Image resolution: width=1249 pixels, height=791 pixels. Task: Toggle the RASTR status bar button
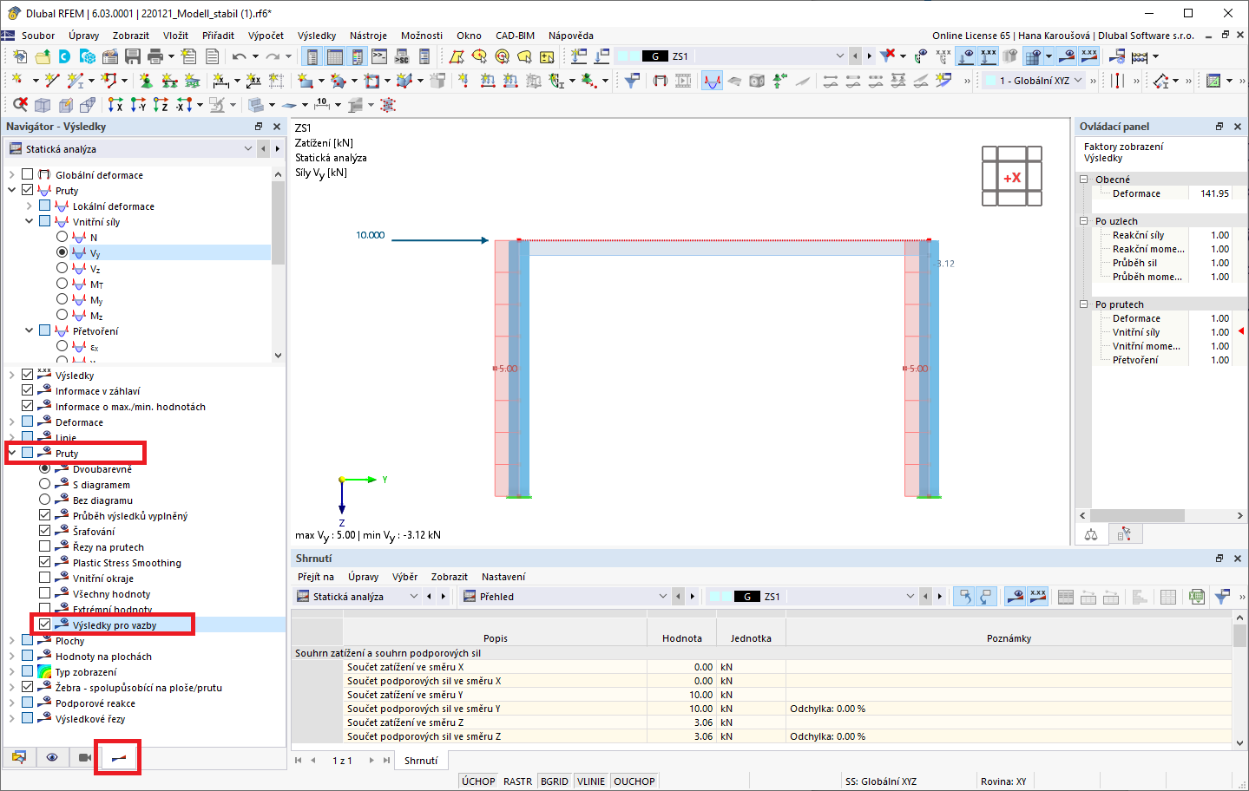(517, 781)
